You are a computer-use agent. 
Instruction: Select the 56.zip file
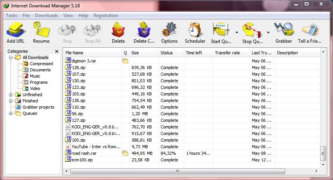tap(77, 114)
